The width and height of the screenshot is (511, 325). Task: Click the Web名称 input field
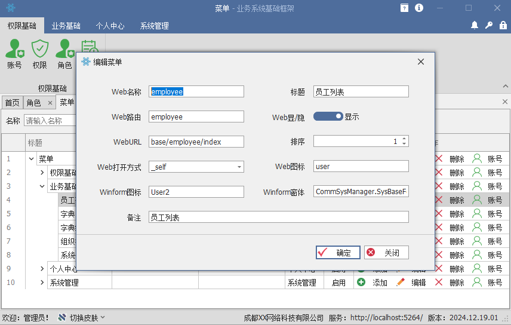point(196,91)
